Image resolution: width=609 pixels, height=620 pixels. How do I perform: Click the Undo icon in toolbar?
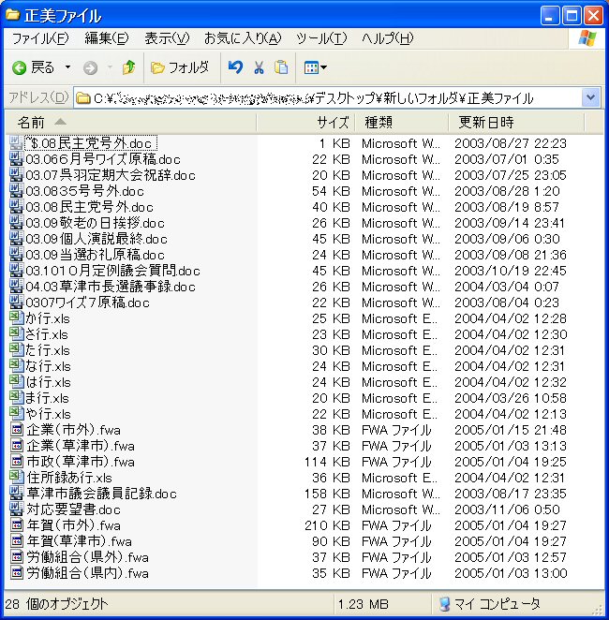[x=235, y=67]
